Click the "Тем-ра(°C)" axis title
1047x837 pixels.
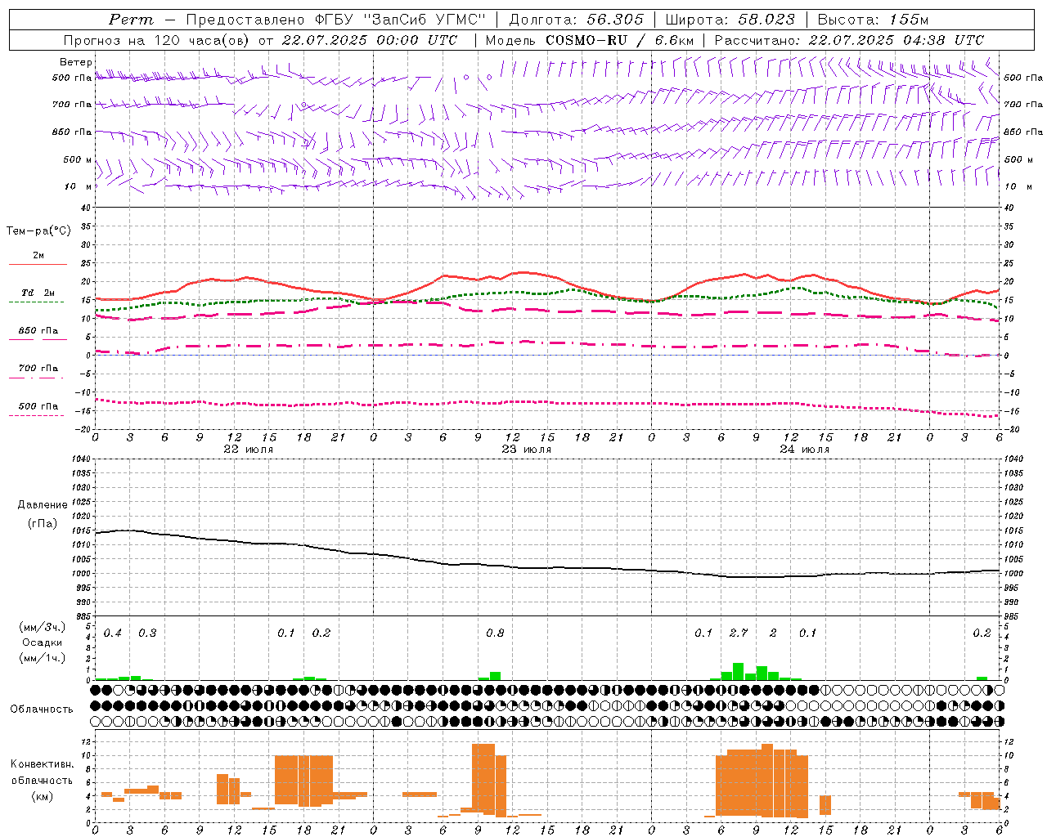pos(38,231)
